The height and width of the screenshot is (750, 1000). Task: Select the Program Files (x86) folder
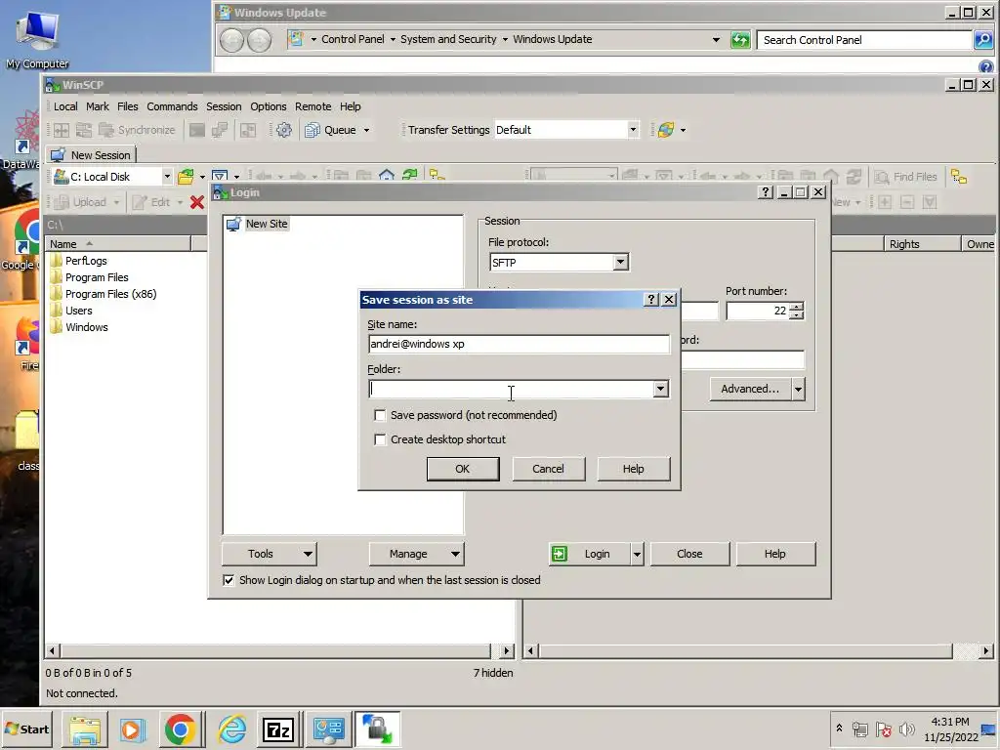tap(111, 294)
